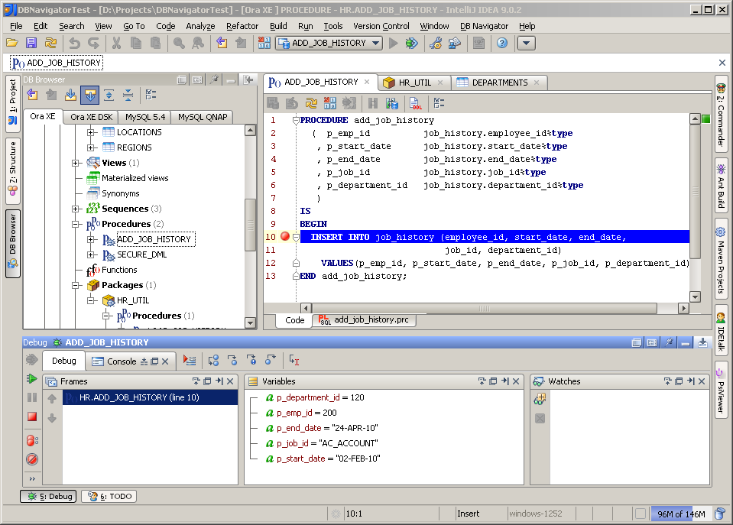Click the Find magnifier icon

pyautogui.click(x=179, y=43)
